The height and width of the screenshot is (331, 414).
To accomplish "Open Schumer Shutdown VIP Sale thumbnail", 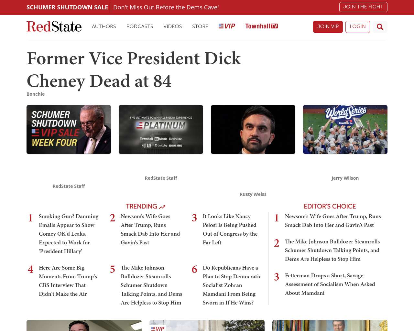I will pyautogui.click(x=69, y=129).
